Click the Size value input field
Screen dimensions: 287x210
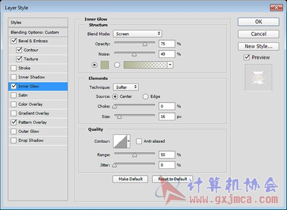[167, 117]
